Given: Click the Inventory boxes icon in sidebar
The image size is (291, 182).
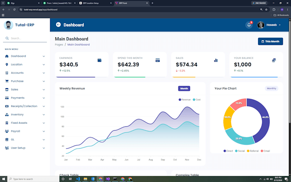Looking at the screenshot, I should tap(7, 115).
